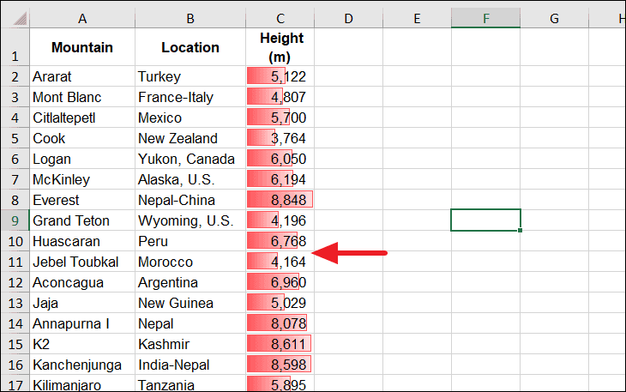Click the Location header cell
This screenshot has width=626, height=392.
[190, 47]
